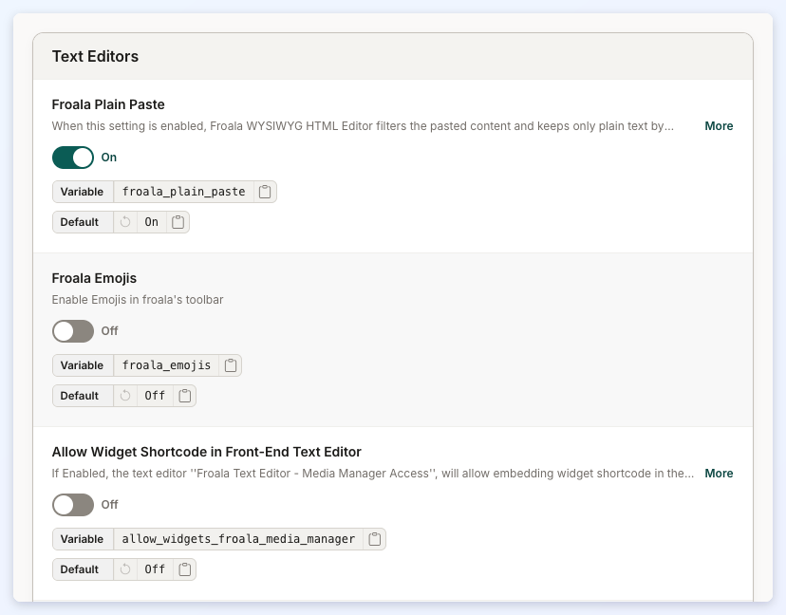Screen dimensions: 786x615
Task: Enable the Froala Emojis toggle
Action: 73,331
